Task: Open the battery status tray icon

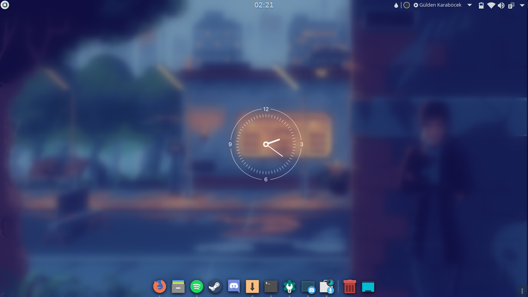Action: coord(481,5)
